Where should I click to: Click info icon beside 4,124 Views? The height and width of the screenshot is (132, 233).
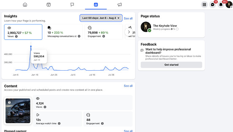45,107
